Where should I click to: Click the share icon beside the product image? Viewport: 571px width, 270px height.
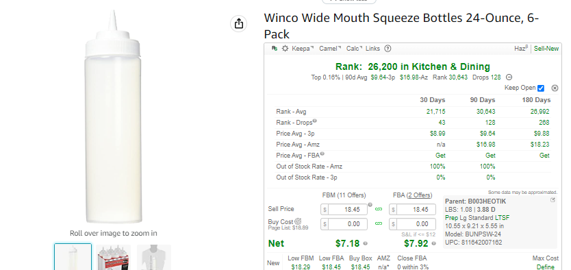tap(238, 24)
